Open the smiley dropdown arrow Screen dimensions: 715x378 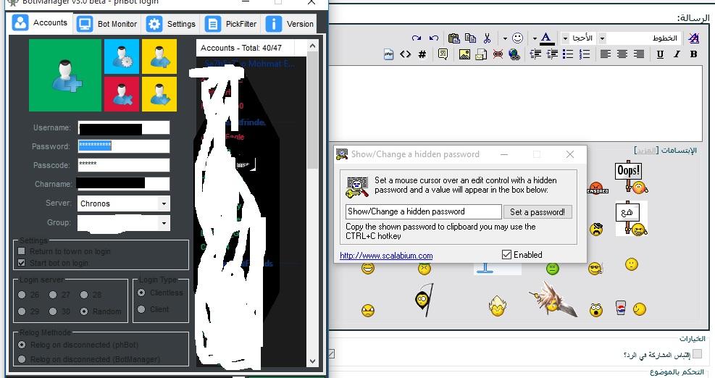[x=505, y=38]
